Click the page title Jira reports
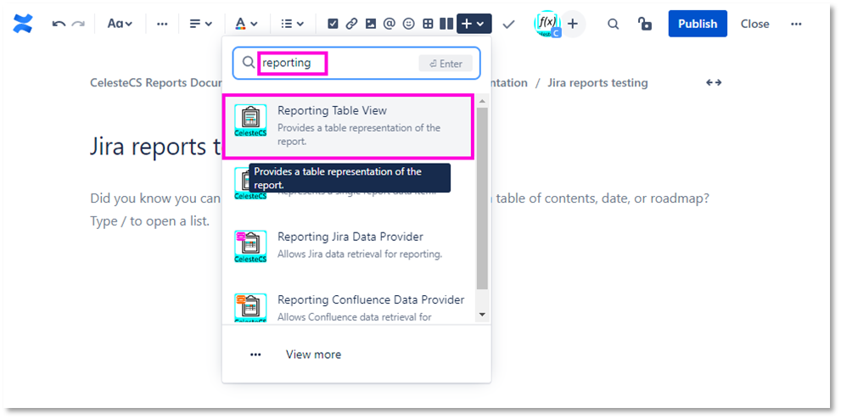 pos(155,147)
